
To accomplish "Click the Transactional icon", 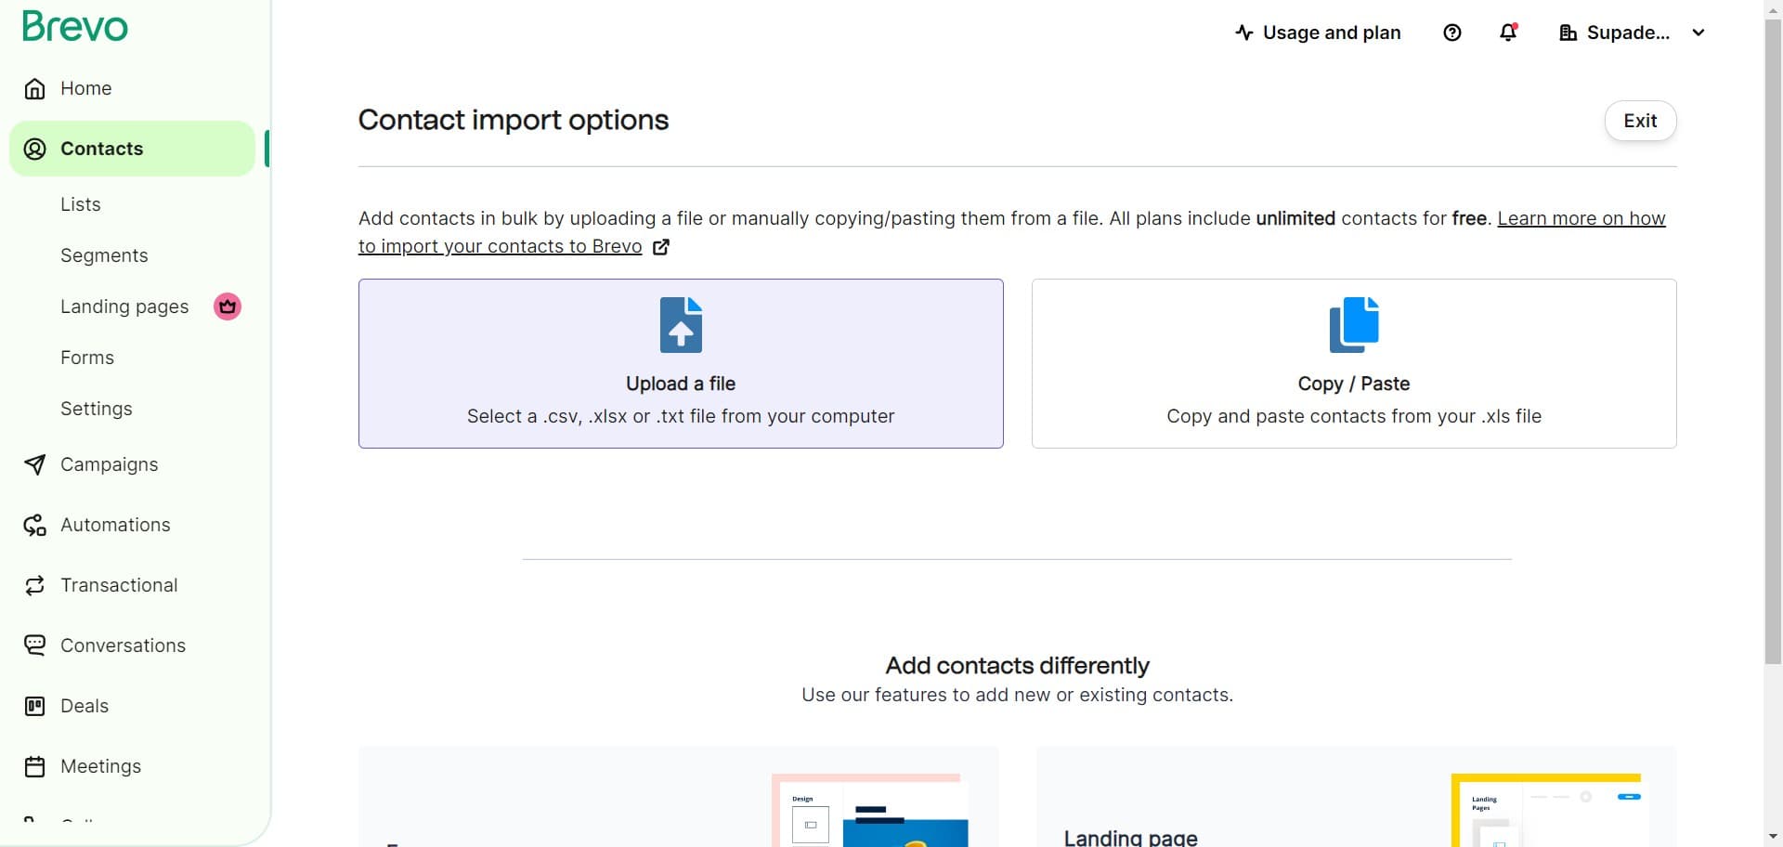I will point(34,585).
